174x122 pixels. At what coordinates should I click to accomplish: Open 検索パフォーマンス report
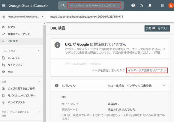click(19, 34)
